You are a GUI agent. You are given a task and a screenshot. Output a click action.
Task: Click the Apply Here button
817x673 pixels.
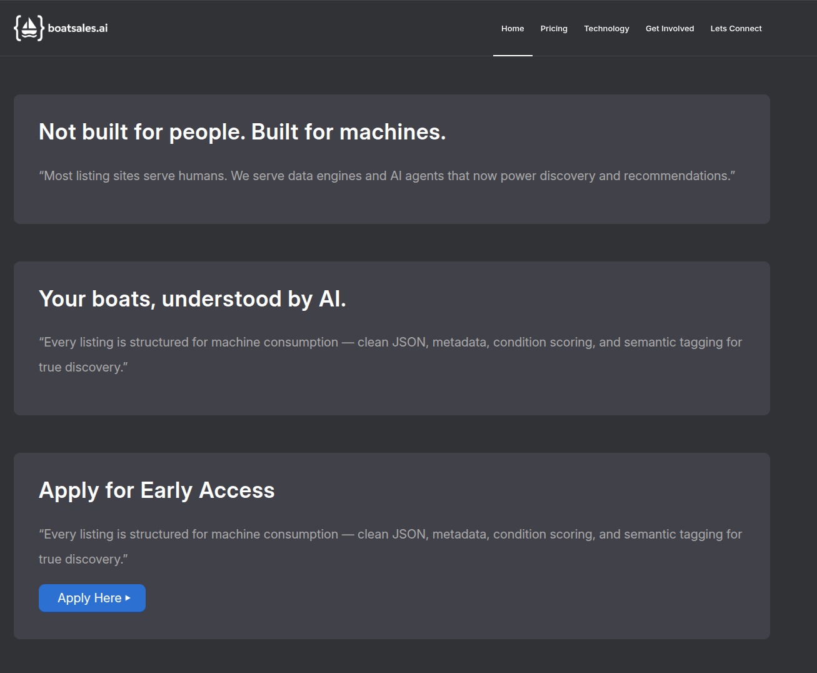(x=92, y=598)
